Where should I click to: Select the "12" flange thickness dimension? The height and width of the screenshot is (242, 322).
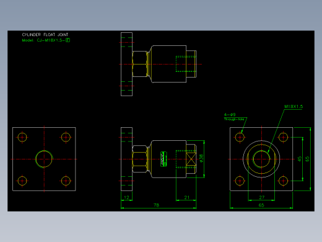[126, 197]
